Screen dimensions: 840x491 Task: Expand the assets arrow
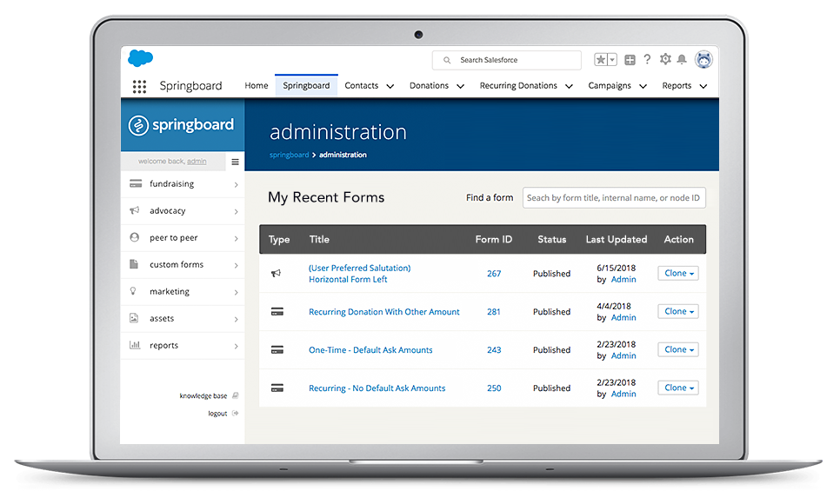(236, 320)
